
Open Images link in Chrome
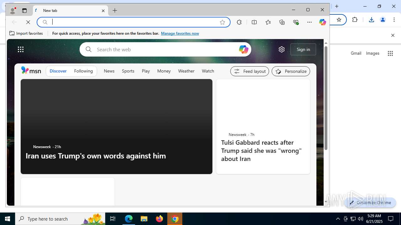click(372, 53)
